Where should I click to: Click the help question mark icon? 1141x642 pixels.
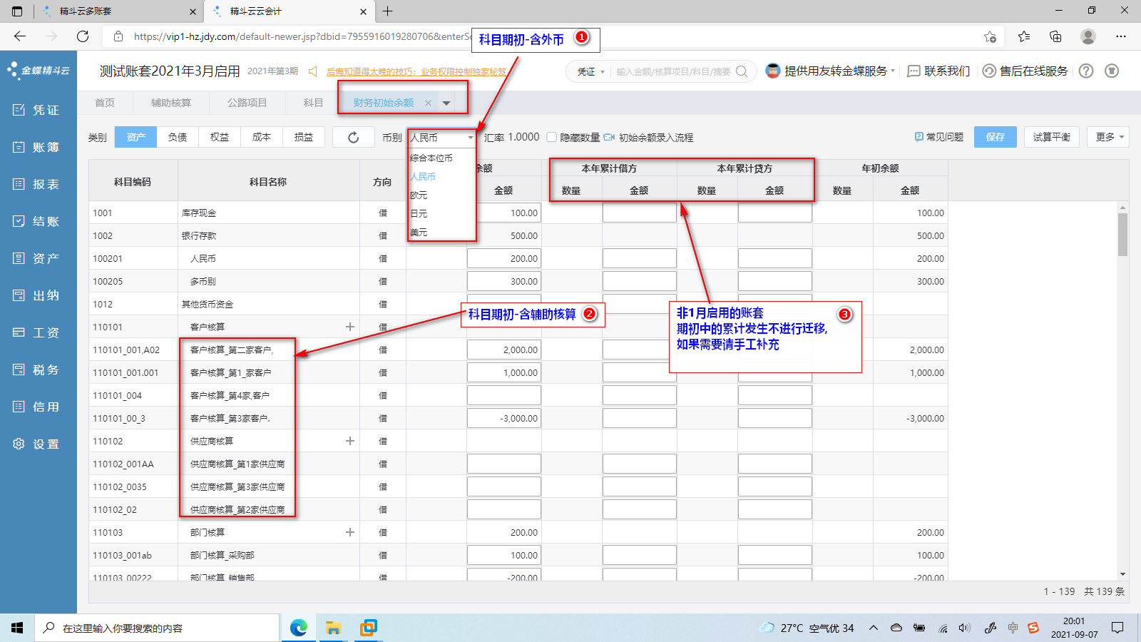(1085, 71)
